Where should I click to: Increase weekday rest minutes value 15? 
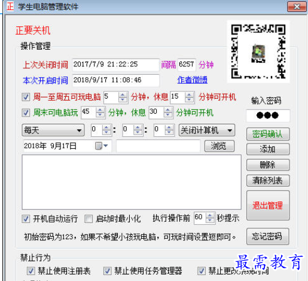pyautogui.click(x=189, y=95)
